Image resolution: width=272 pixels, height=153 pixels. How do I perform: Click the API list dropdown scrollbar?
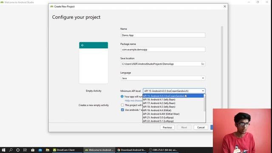(205, 103)
